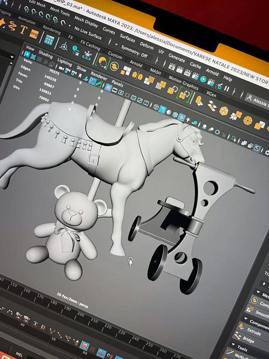Viewport: 269px width, 359px height.
Task: Open the No Live Surface field
Action: pyautogui.click(x=88, y=33)
